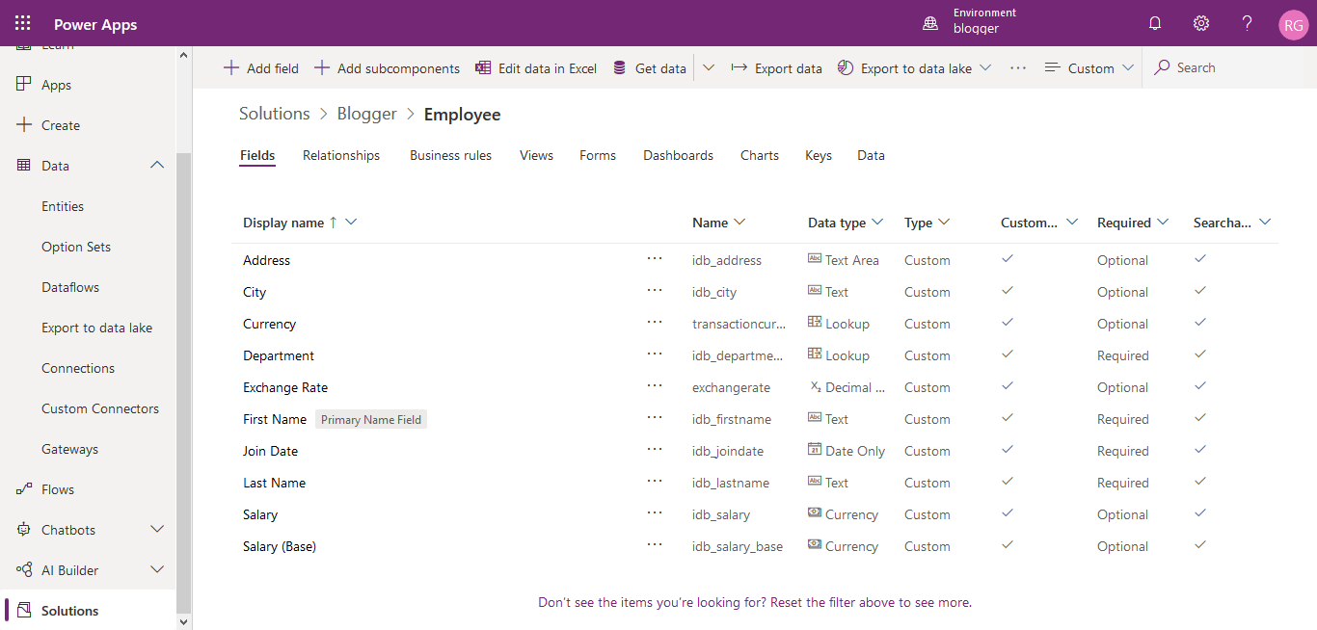Click the help question mark icon
Image resolution: width=1317 pixels, height=630 pixels.
(1247, 23)
